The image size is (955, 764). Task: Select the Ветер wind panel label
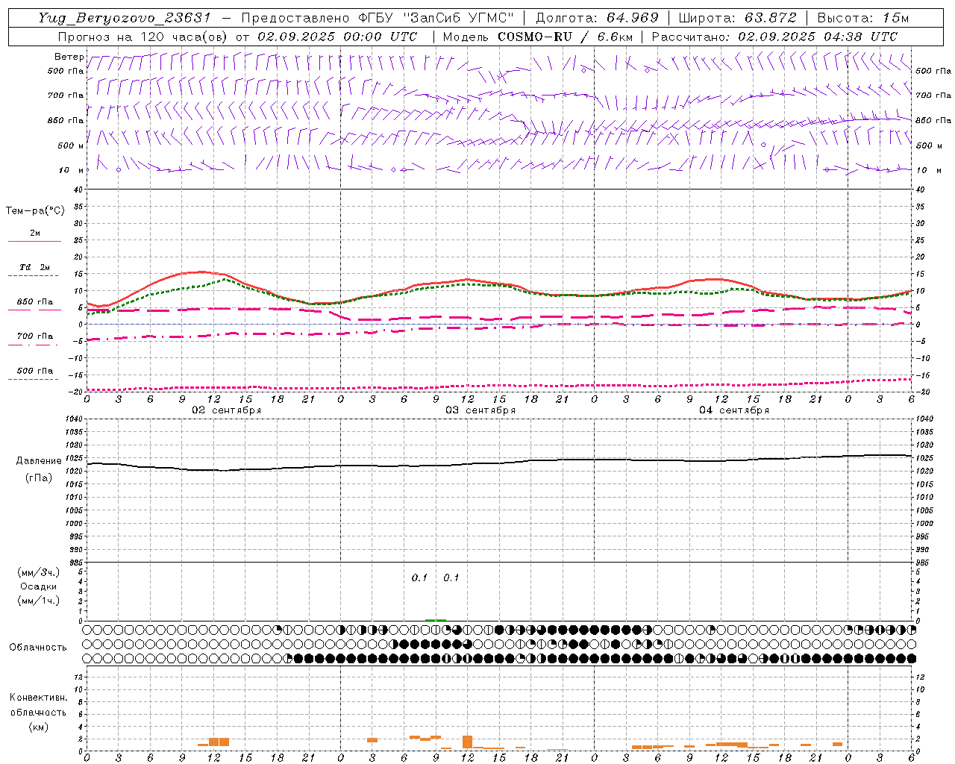tap(69, 57)
